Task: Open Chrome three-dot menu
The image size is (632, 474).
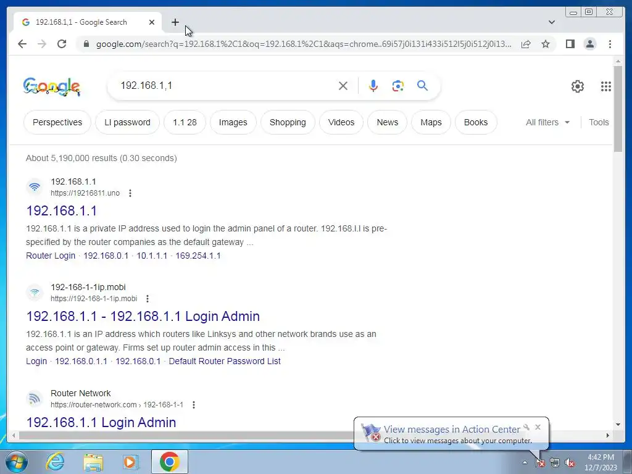Action: [x=610, y=44]
